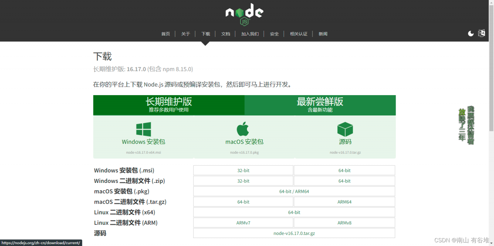Click node-v16.17.0.tar.gz text under the cube icon

[x=345, y=152]
